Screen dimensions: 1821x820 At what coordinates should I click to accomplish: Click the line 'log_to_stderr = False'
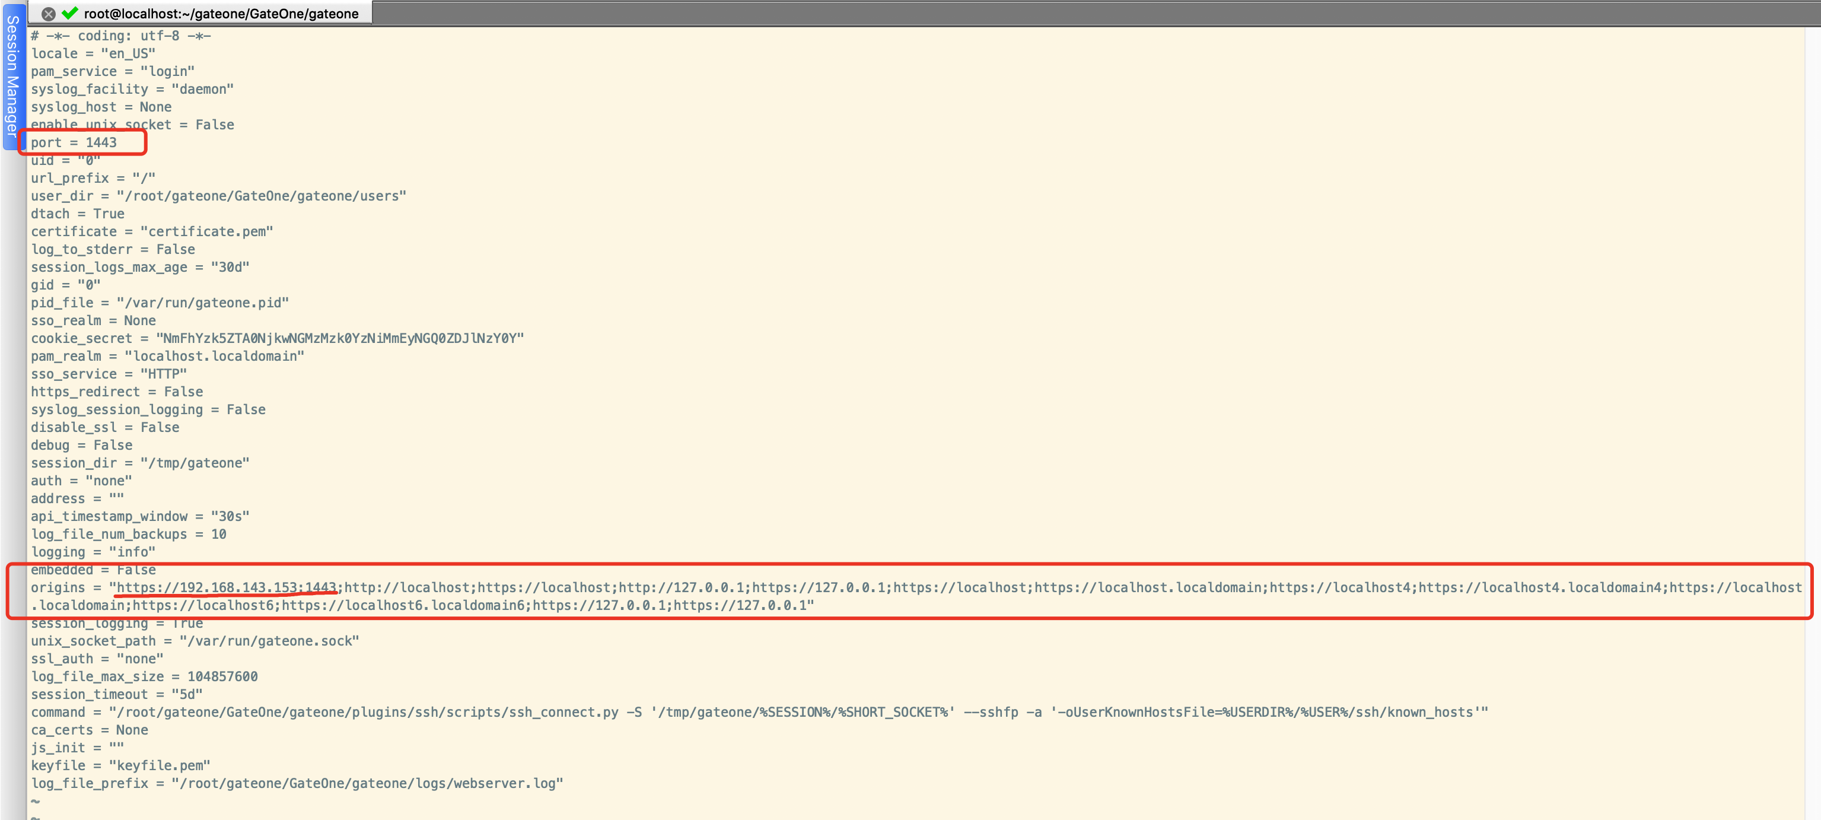click(113, 250)
